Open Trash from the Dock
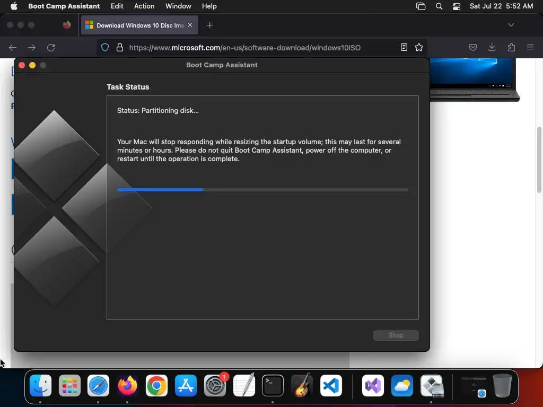543x407 pixels. pos(502,386)
